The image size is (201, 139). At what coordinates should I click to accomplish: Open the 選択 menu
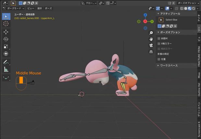click(40, 8)
